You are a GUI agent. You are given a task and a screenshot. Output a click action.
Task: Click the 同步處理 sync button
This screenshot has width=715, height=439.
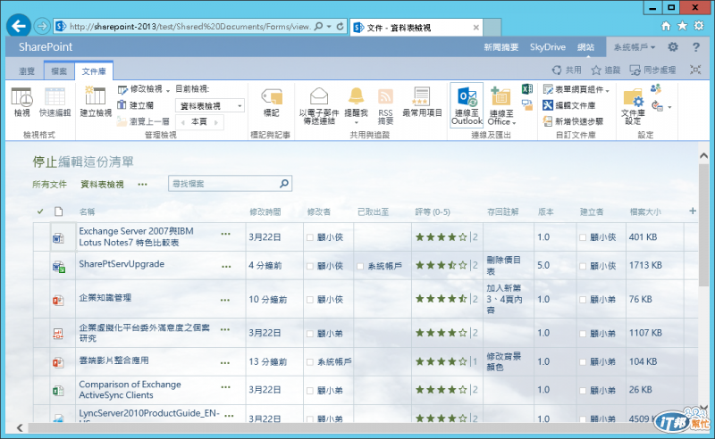(x=653, y=70)
